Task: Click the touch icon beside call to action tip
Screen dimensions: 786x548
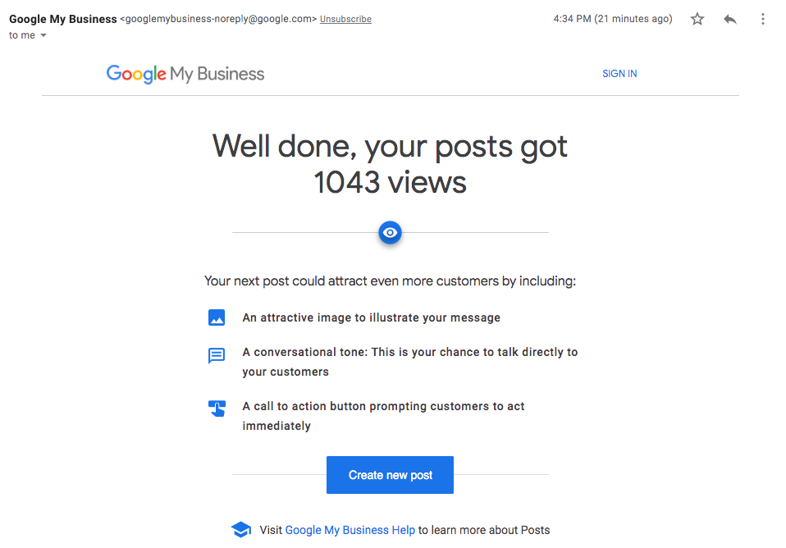Action: [x=217, y=409]
